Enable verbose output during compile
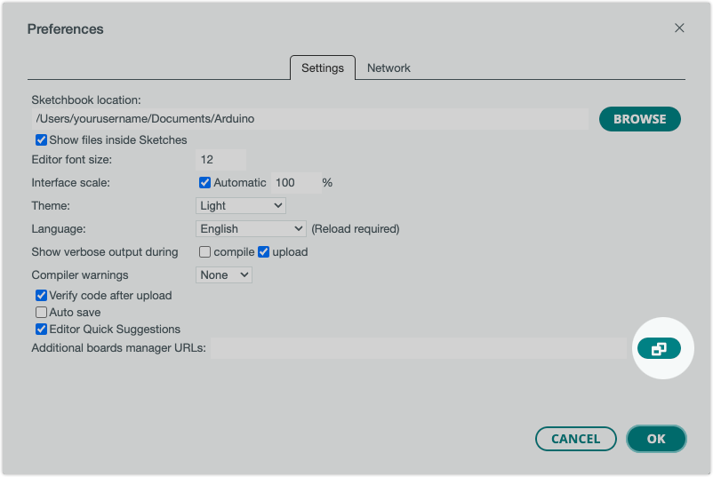This screenshot has width=713, height=477. coord(205,252)
